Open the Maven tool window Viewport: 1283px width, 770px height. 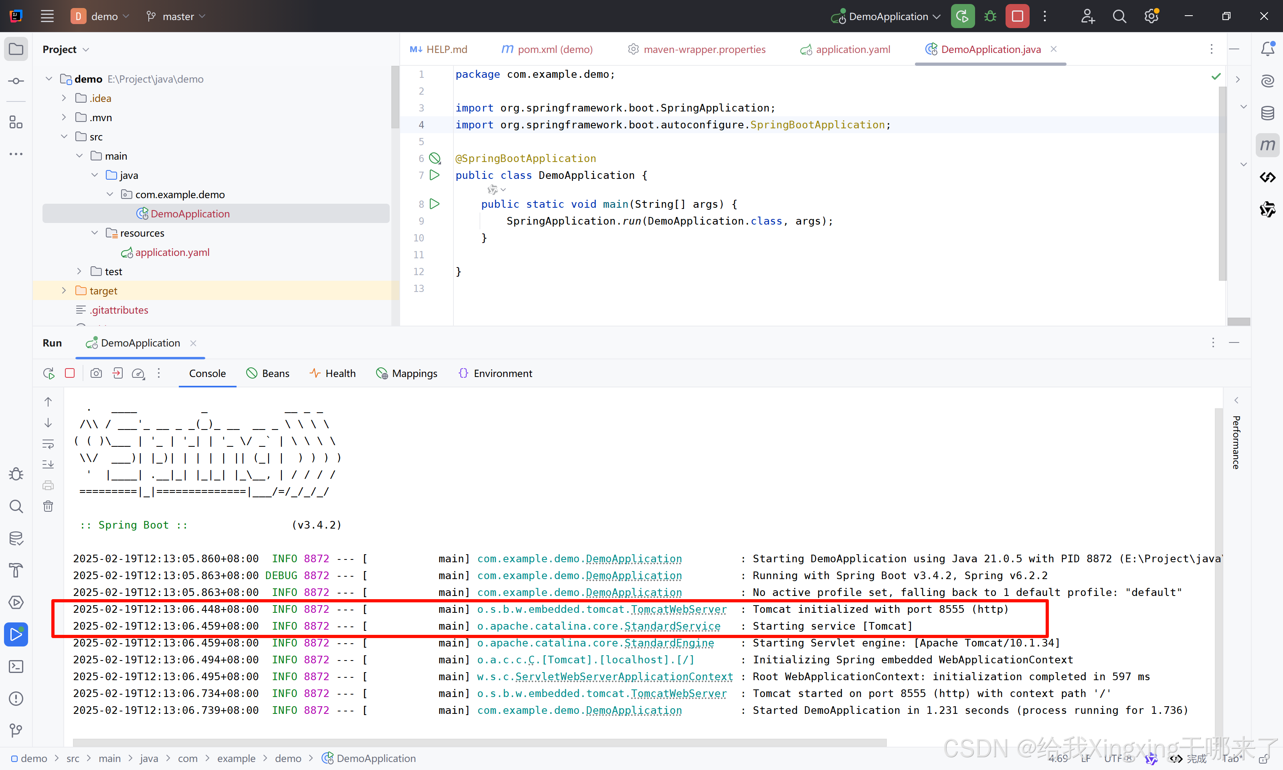point(1267,145)
